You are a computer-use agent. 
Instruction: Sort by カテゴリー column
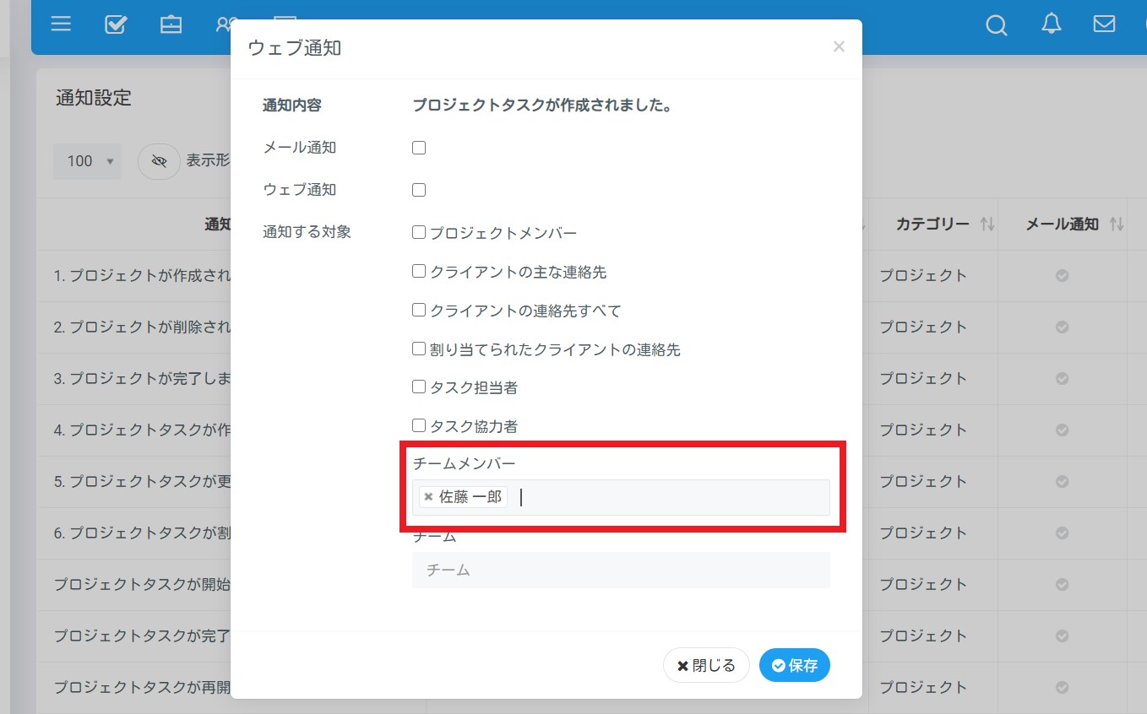coord(933,224)
